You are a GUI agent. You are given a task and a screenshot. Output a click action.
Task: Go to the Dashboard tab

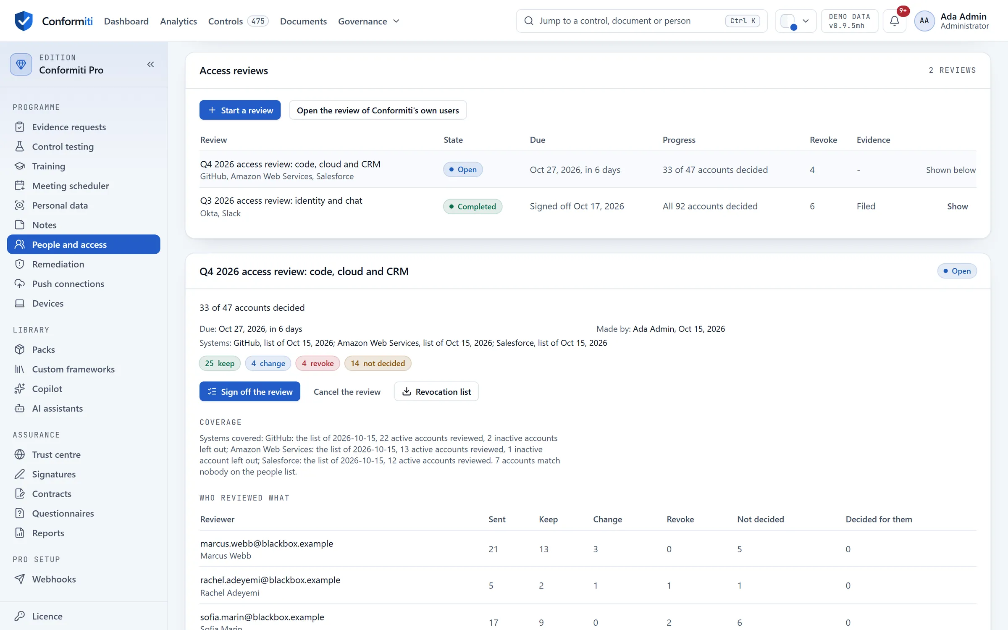point(126,21)
